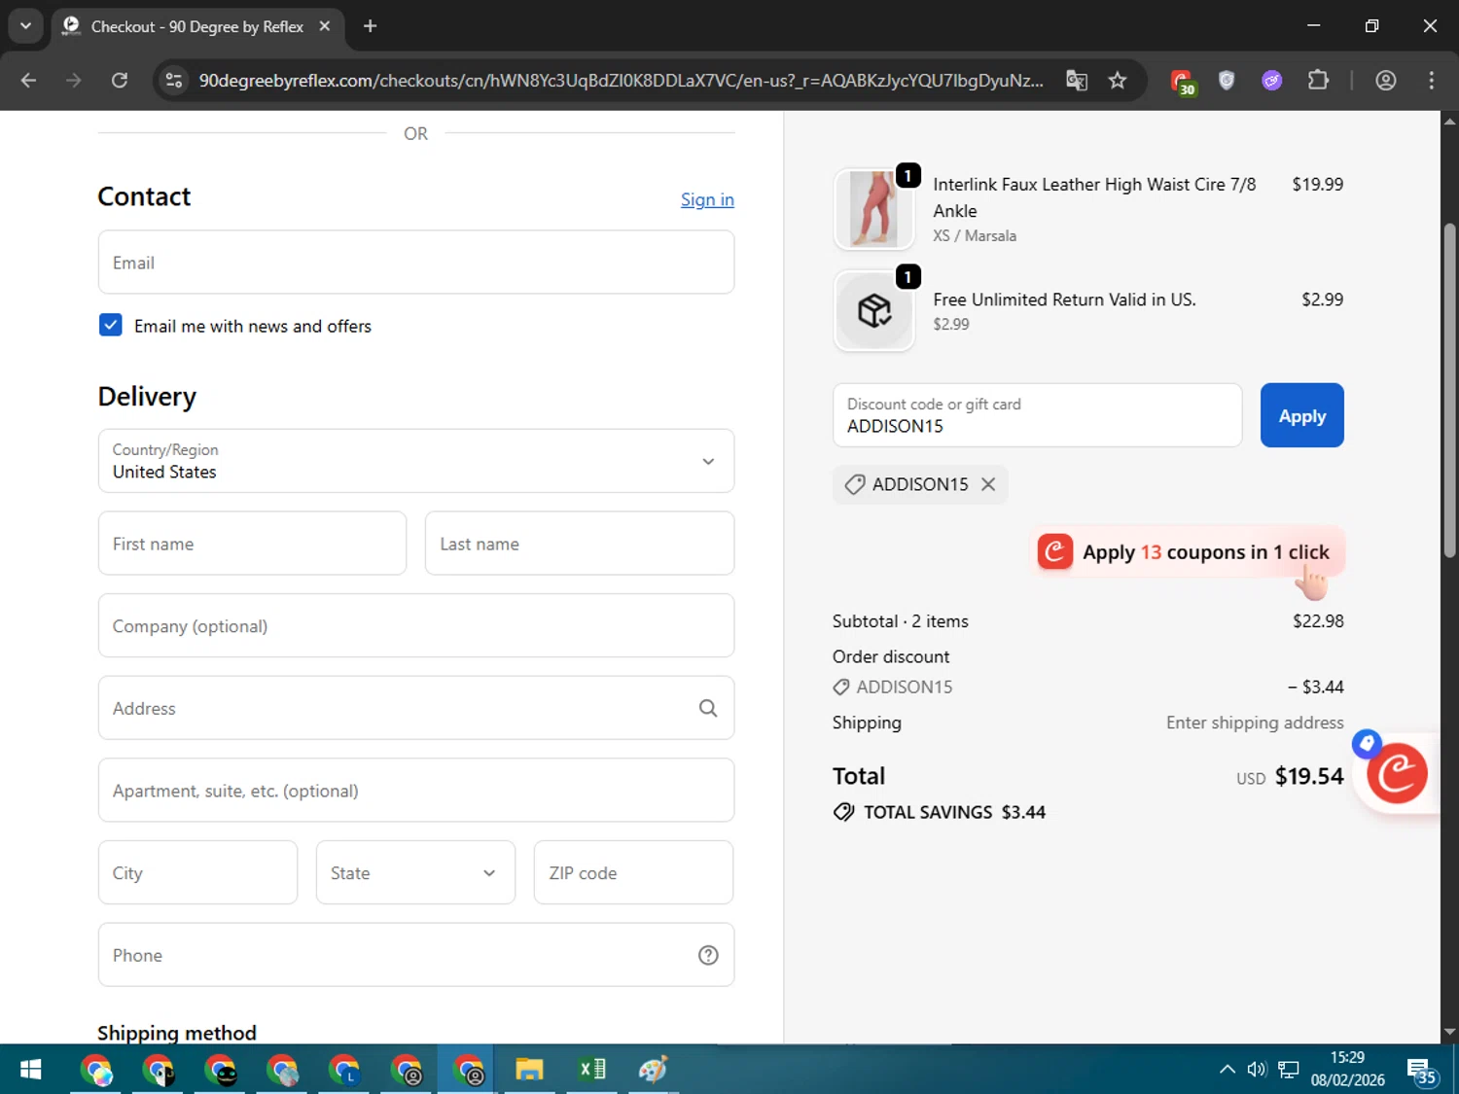This screenshot has height=1094, width=1459.
Task: Open the notification center icon
Action: [x=1421, y=1072]
